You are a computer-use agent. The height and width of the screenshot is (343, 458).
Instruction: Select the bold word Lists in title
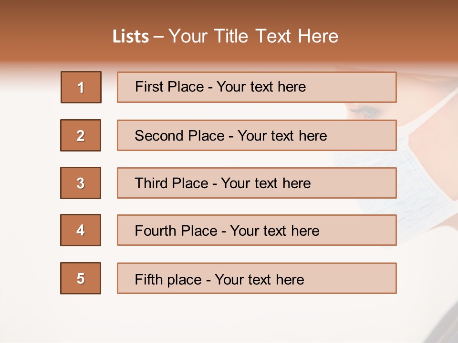click(x=130, y=37)
